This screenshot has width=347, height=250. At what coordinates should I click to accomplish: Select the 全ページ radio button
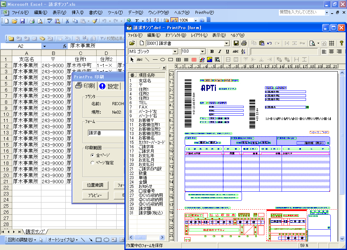point(92,155)
